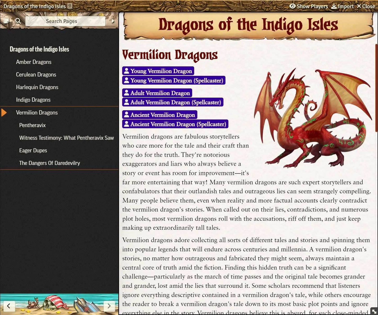
Task: Navigate back with the left arrow icon
Action: click(x=9, y=306)
